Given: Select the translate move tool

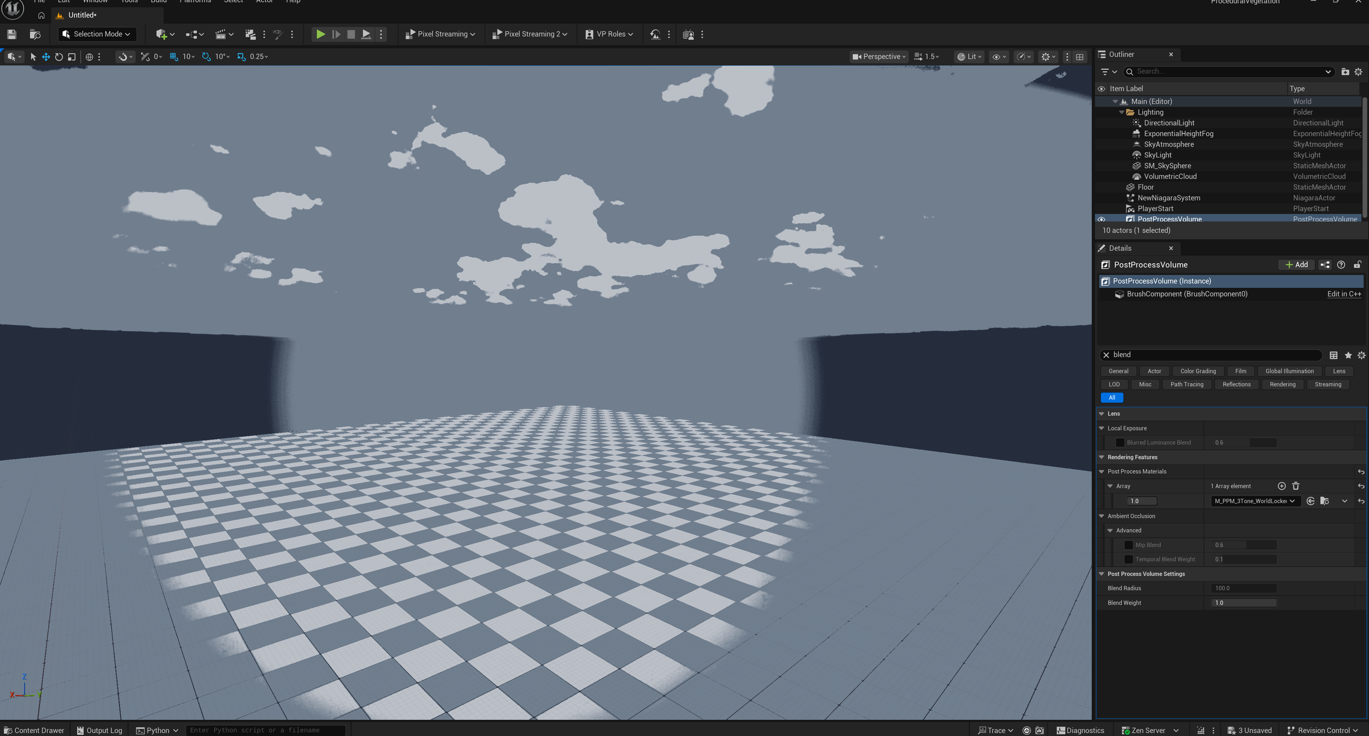Looking at the screenshot, I should (x=46, y=57).
